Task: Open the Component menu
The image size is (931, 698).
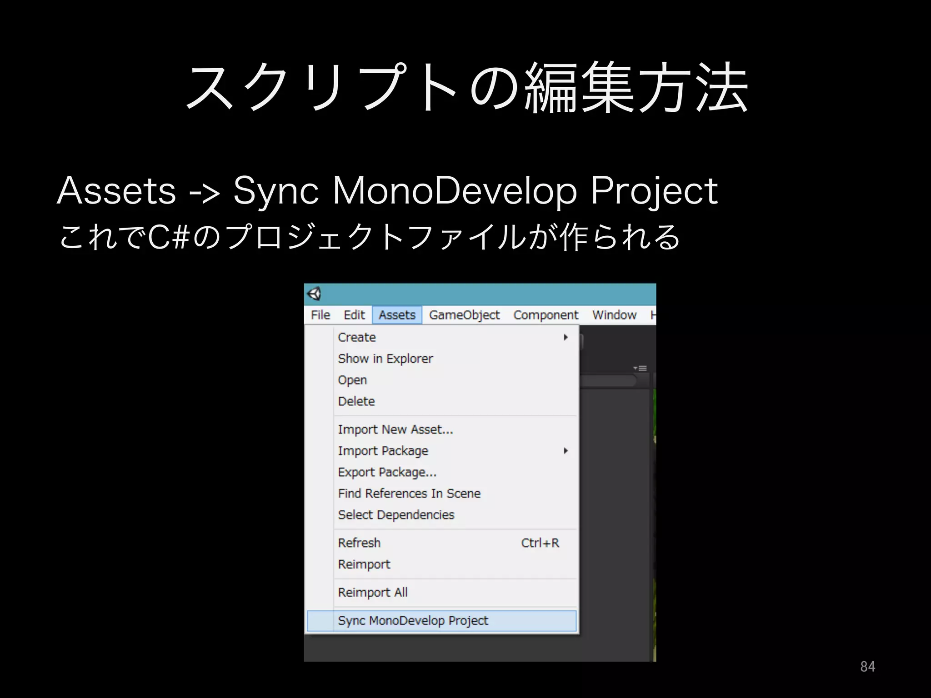Action: click(546, 315)
